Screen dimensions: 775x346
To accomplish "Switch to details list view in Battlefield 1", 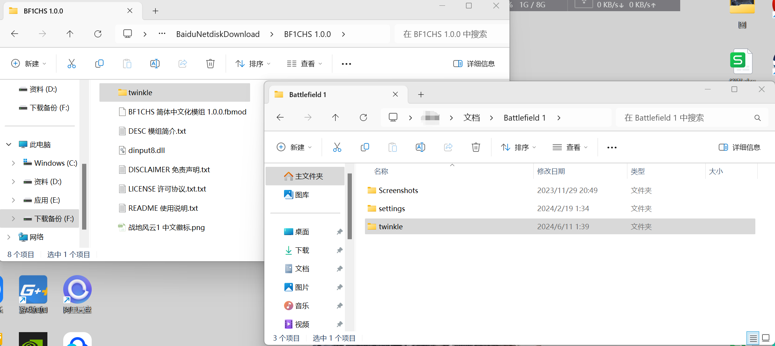I will click(x=753, y=338).
